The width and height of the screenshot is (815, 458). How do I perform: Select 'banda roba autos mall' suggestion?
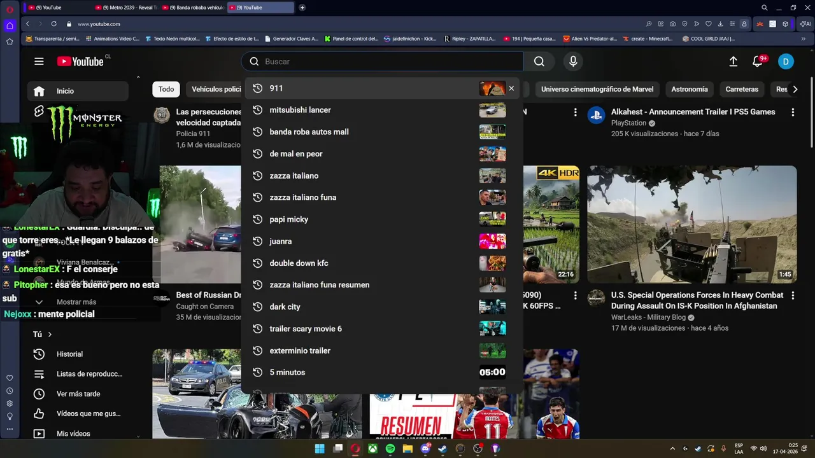(382, 132)
